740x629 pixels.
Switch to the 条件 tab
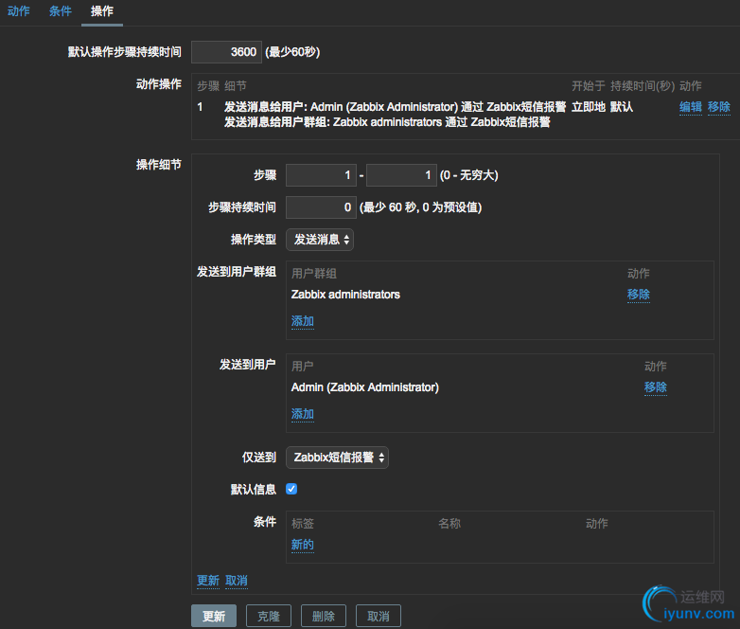point(61,10)
